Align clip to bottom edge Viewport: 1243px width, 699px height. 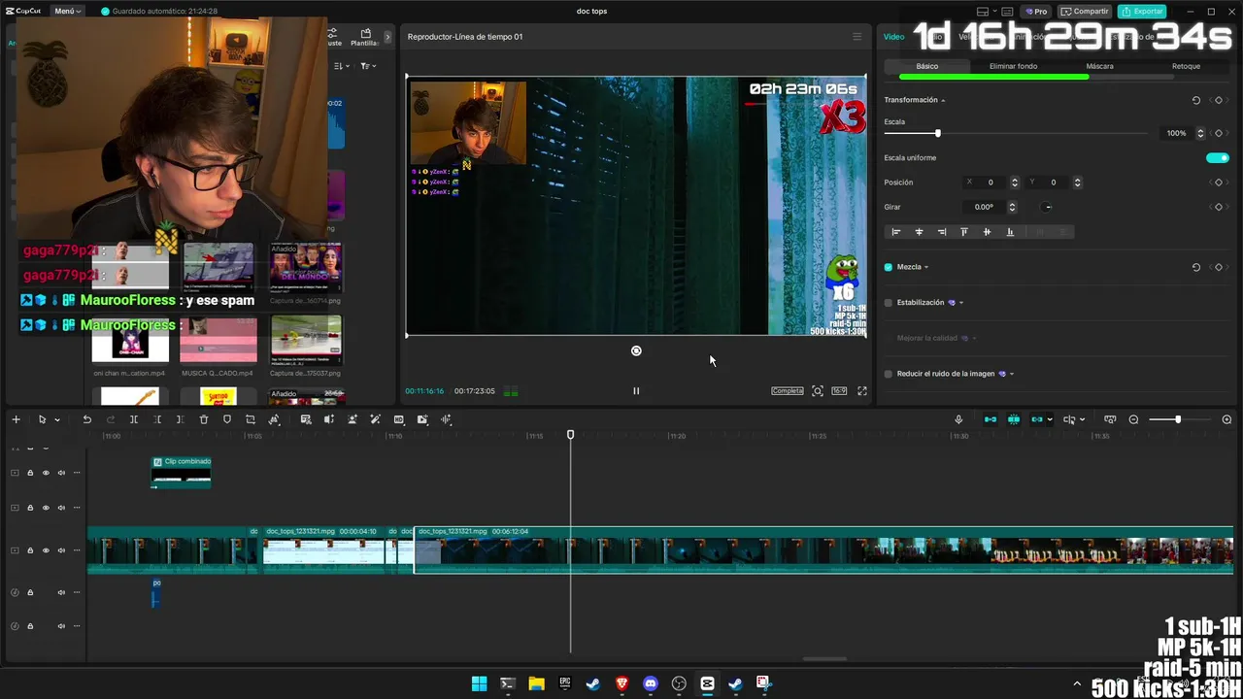[x=1010, y=232]
